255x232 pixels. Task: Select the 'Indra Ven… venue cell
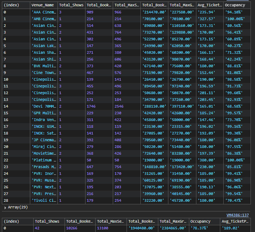tap(44, 120)
